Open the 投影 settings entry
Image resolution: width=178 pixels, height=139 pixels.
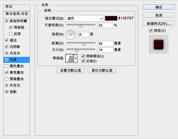click(x=13, y=92)
